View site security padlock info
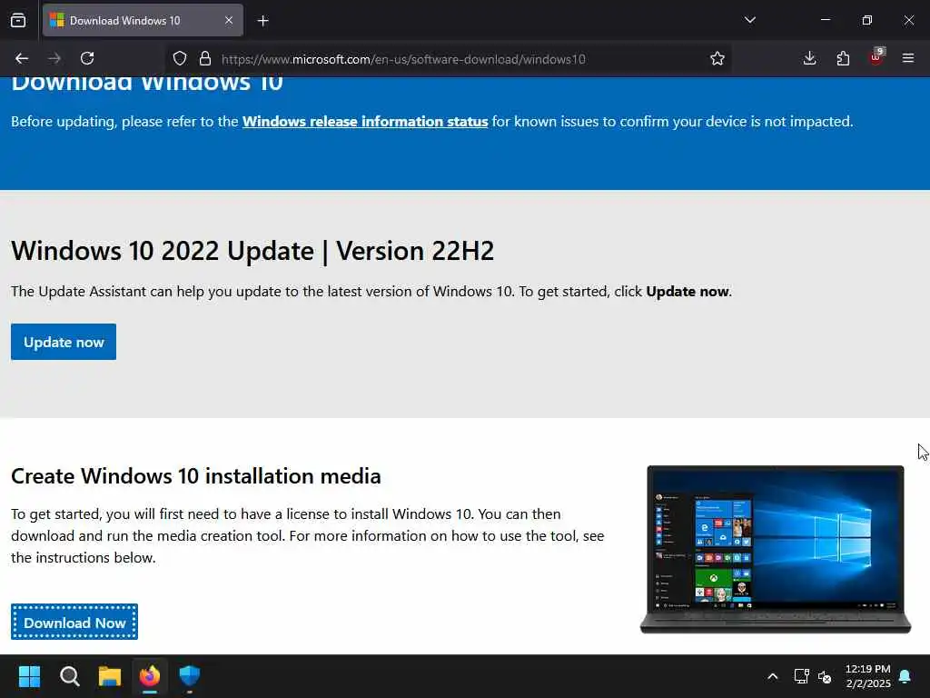Image resolution: width=930 pixels, height=698 pixels. point(205,58)
